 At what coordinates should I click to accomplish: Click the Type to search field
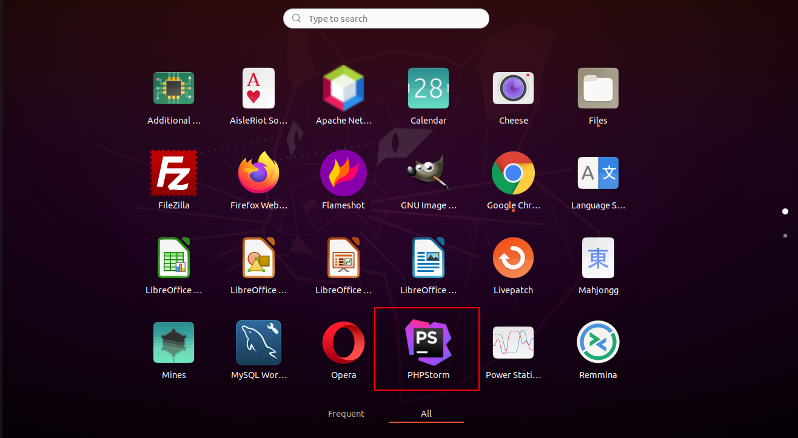pyautogui.click(x=386, y=19)
